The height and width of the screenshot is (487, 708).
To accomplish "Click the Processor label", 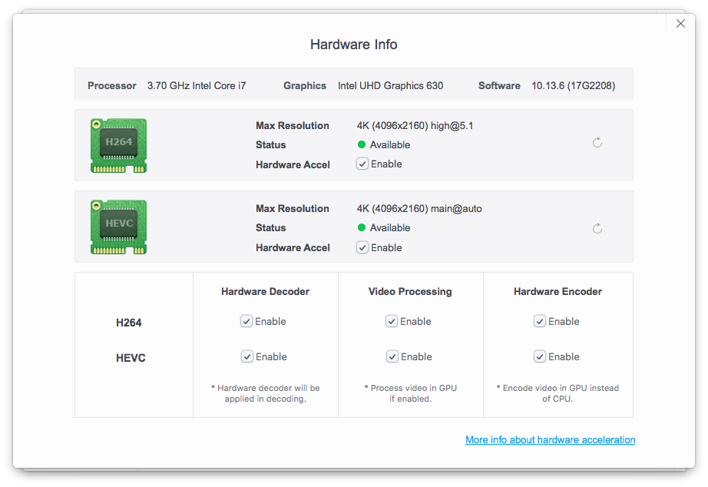I will click(111, 85).
